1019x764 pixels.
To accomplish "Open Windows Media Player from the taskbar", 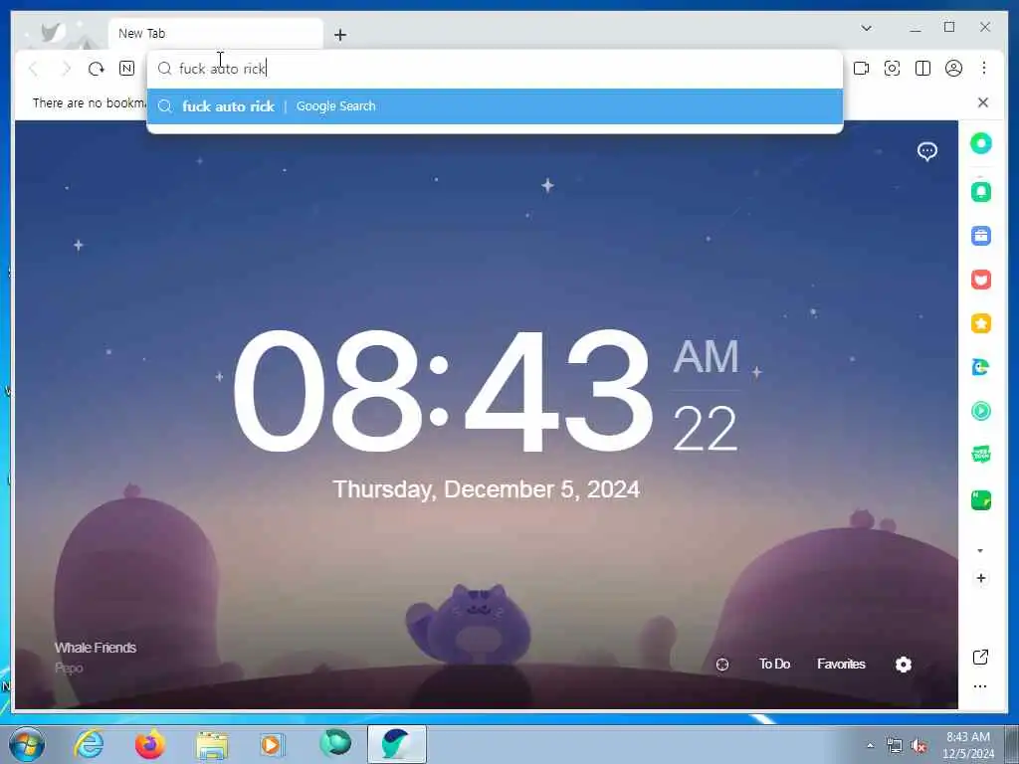I will tap(272, 744).
